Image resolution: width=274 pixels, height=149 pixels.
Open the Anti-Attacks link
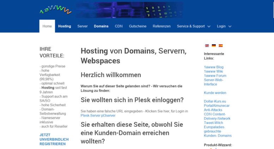(x=213, y=110)
